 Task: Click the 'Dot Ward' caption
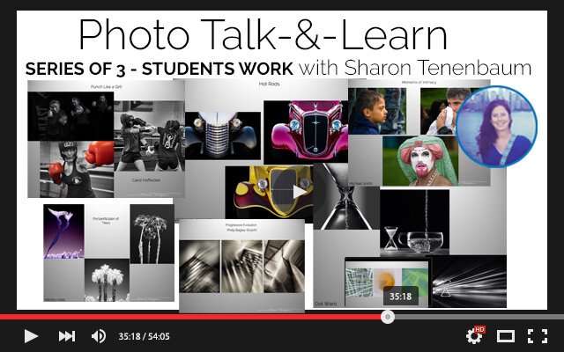tap(326, 304)
